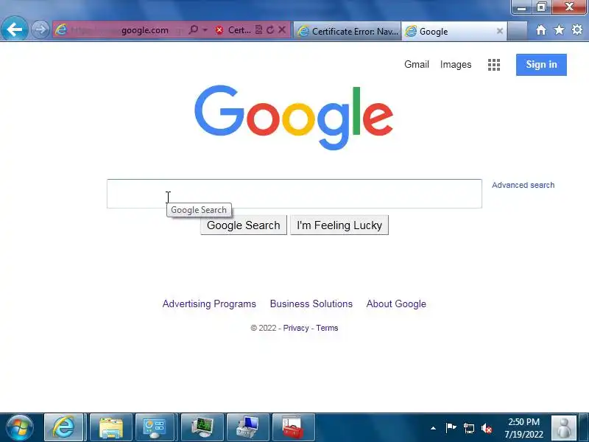
Task: Open the computer and printer taskbar icon
Action: point(247,427)
